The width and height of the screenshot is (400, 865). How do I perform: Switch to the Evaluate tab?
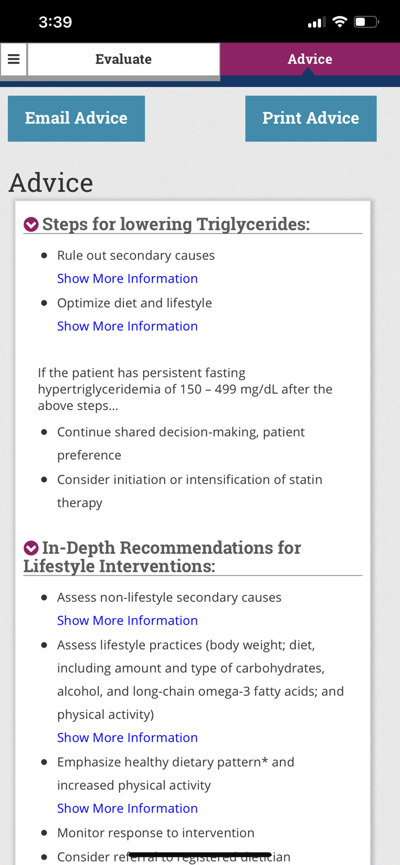point(123,58)
